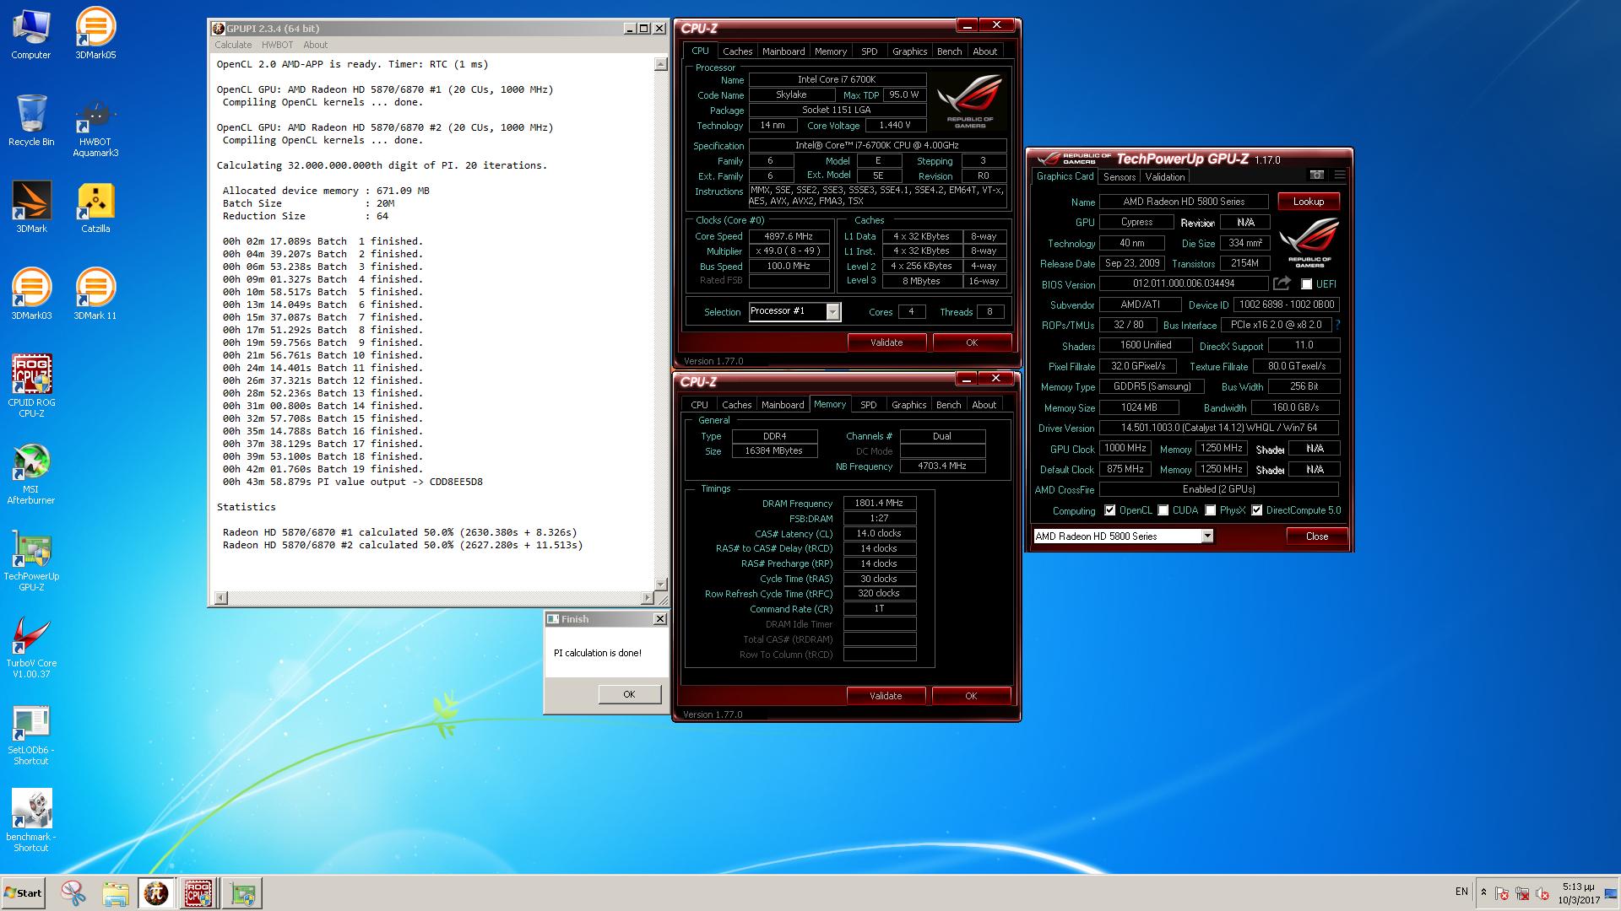Viewport: 1621px width, 911px height.
Task: Select the Recycle Bin icon
Action: [x=31, y=121]
